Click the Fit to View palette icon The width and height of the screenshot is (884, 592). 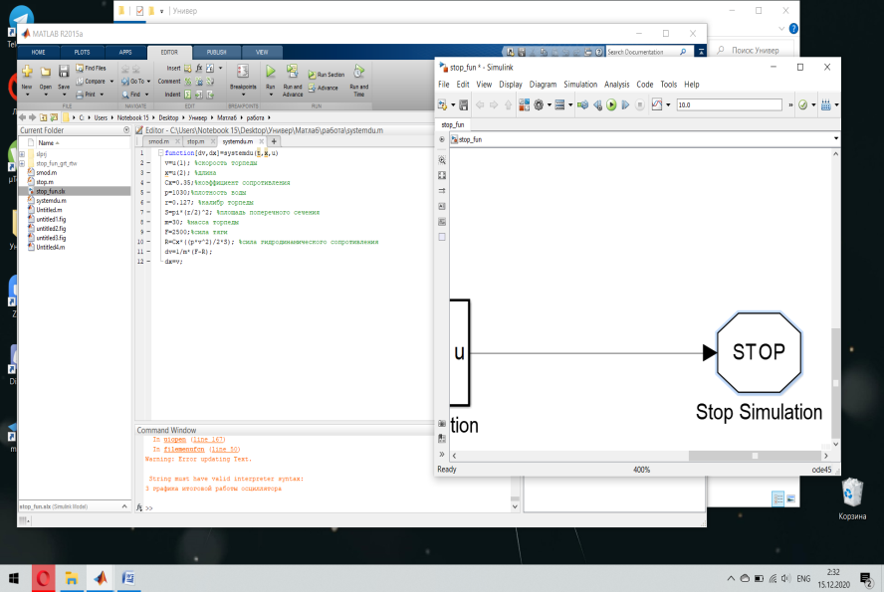coord(442,174)
